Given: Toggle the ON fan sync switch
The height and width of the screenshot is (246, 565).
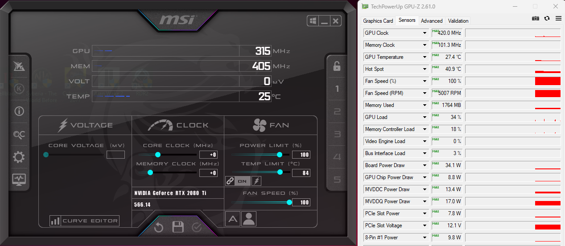Looking at the screenshot, I should pos(242,181).
